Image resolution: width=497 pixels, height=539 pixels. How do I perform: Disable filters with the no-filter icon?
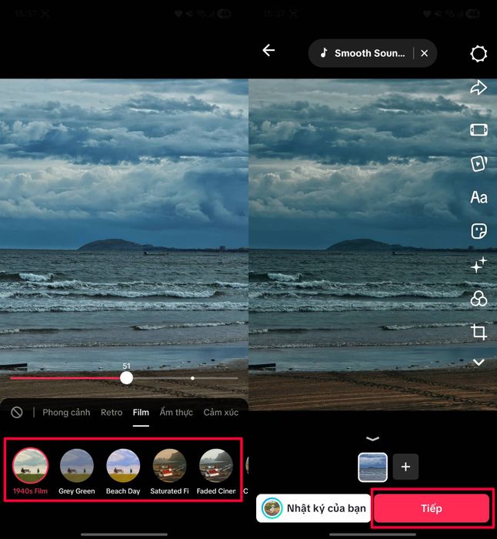click(17, 412)
